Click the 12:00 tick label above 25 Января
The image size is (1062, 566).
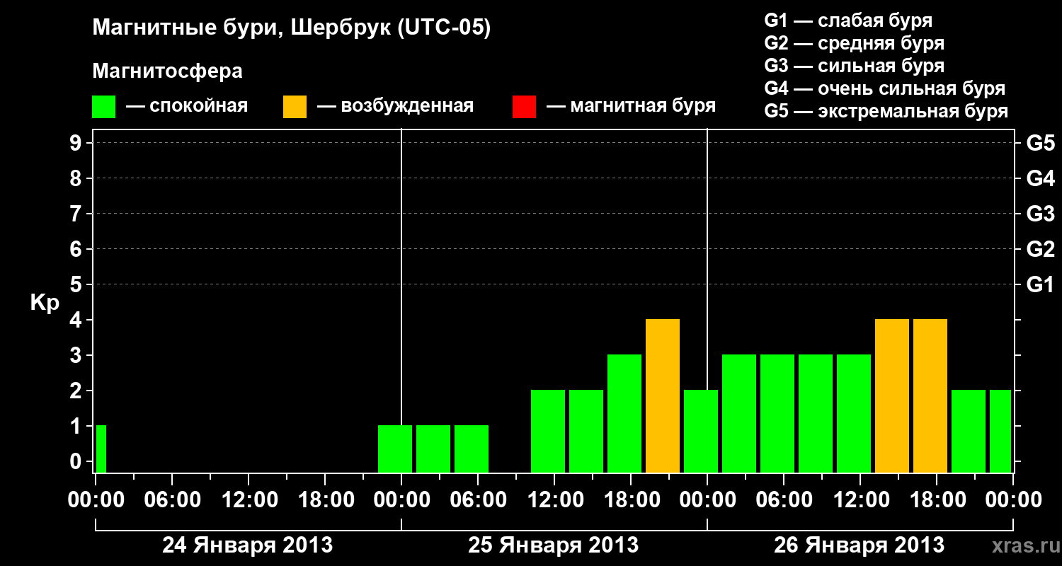554,500
